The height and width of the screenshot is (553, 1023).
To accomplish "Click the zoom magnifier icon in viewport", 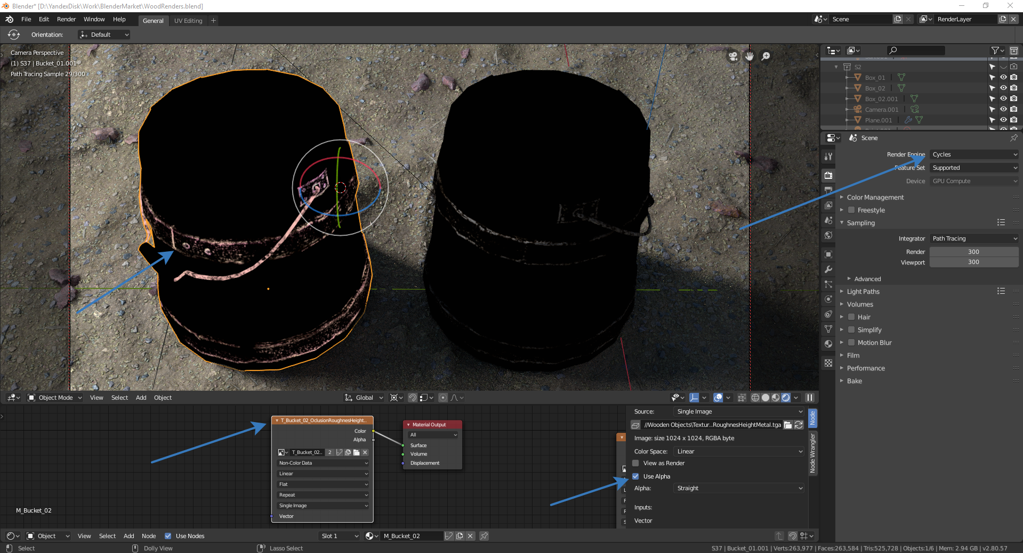I will (766, 56).
